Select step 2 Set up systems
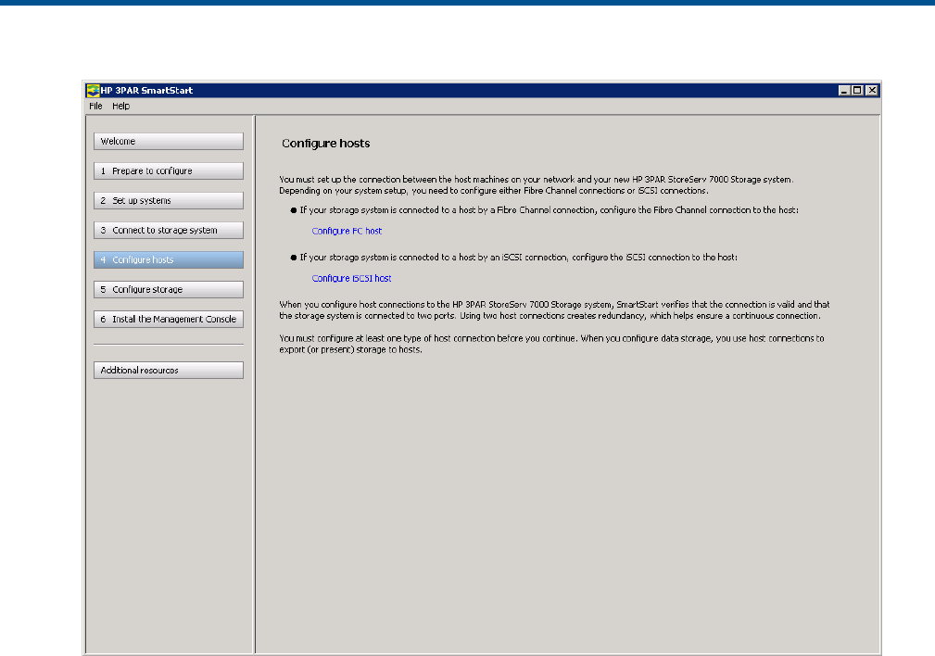 click(169, 200)
